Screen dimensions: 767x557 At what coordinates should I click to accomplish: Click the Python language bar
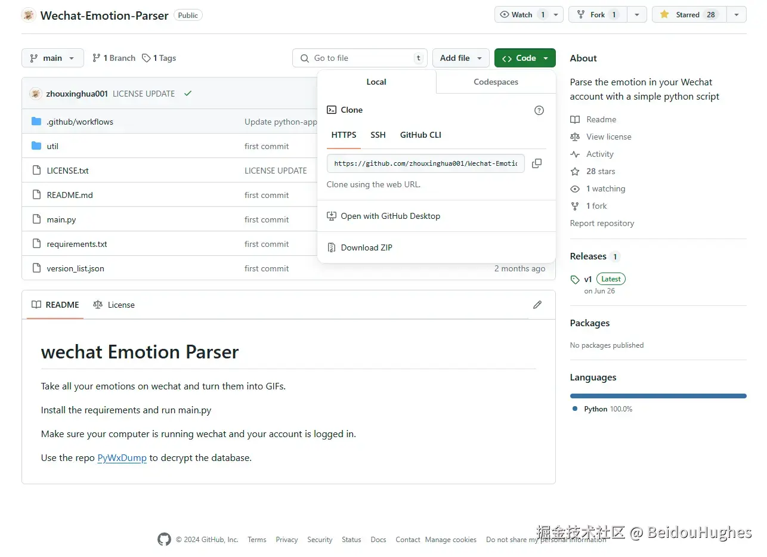coord(658,396)
